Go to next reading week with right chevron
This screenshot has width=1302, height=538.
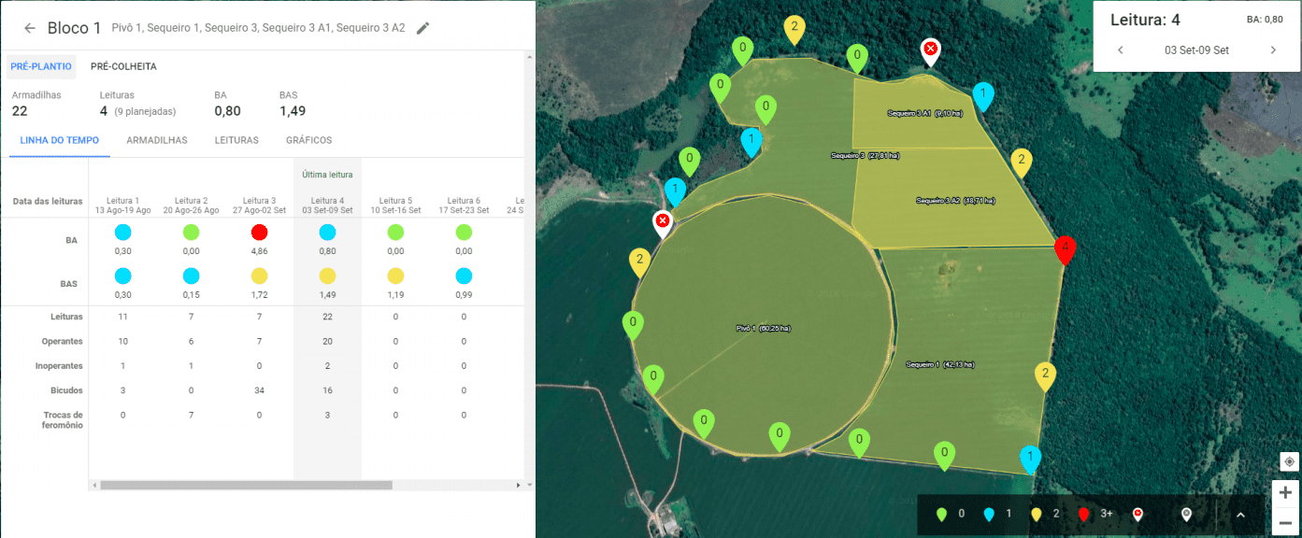point(1272,50)
